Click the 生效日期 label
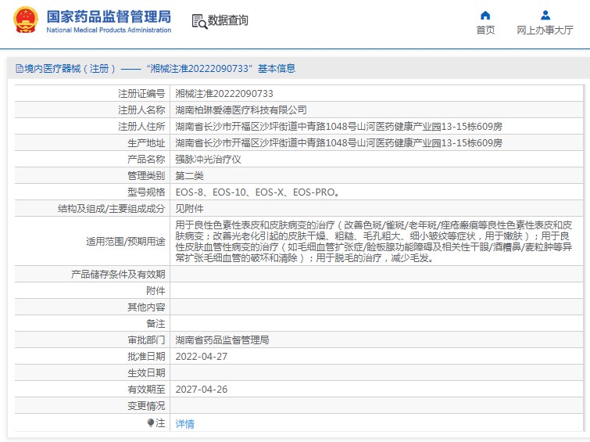This screenshot has width=590, height=442. [x=146, y=373]
